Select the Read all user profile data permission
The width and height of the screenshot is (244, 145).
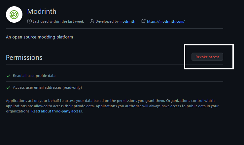pos(34,76)
